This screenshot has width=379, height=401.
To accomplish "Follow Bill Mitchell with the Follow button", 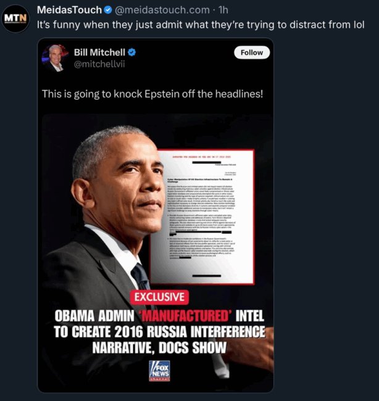I will [252, 52].
